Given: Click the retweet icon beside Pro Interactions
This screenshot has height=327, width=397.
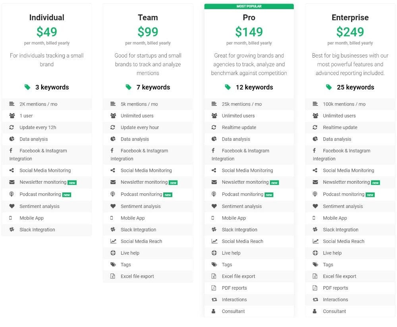Looking at the screenshot, I should click(x=214, y=299).
